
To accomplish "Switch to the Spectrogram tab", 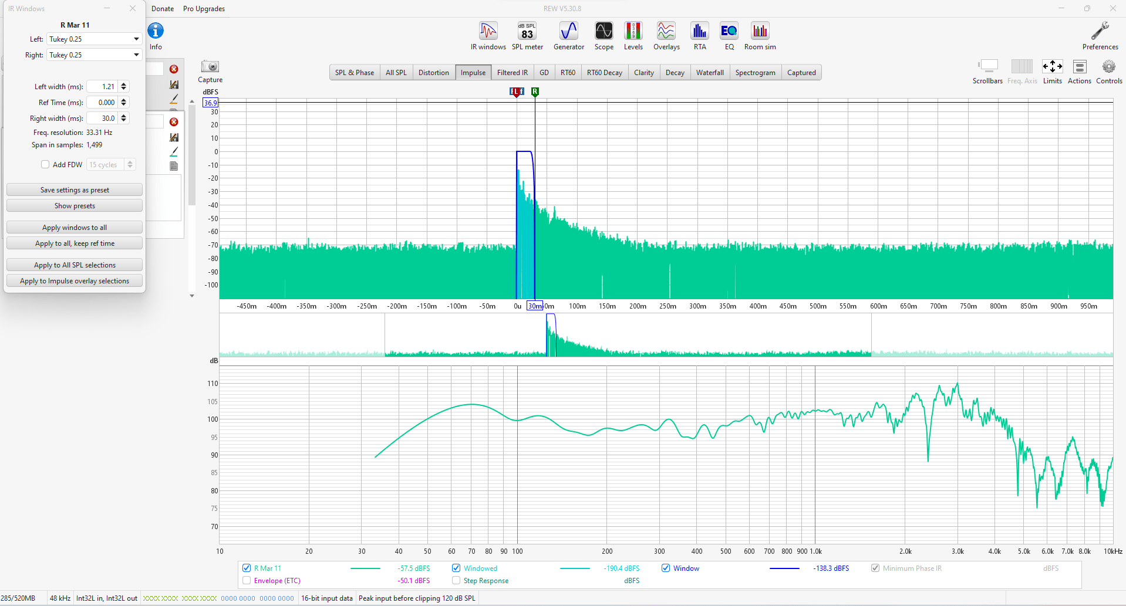I will pyautogui.click(x=755, y=73).
